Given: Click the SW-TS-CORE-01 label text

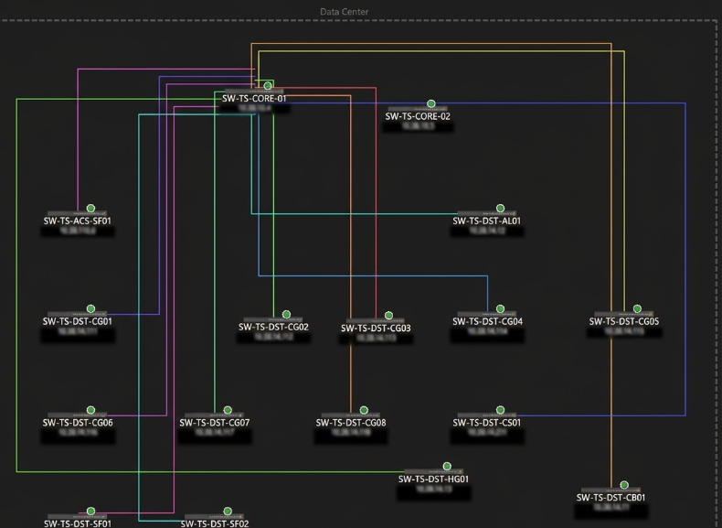Looking at the screenshot, I should coord(254,99).
